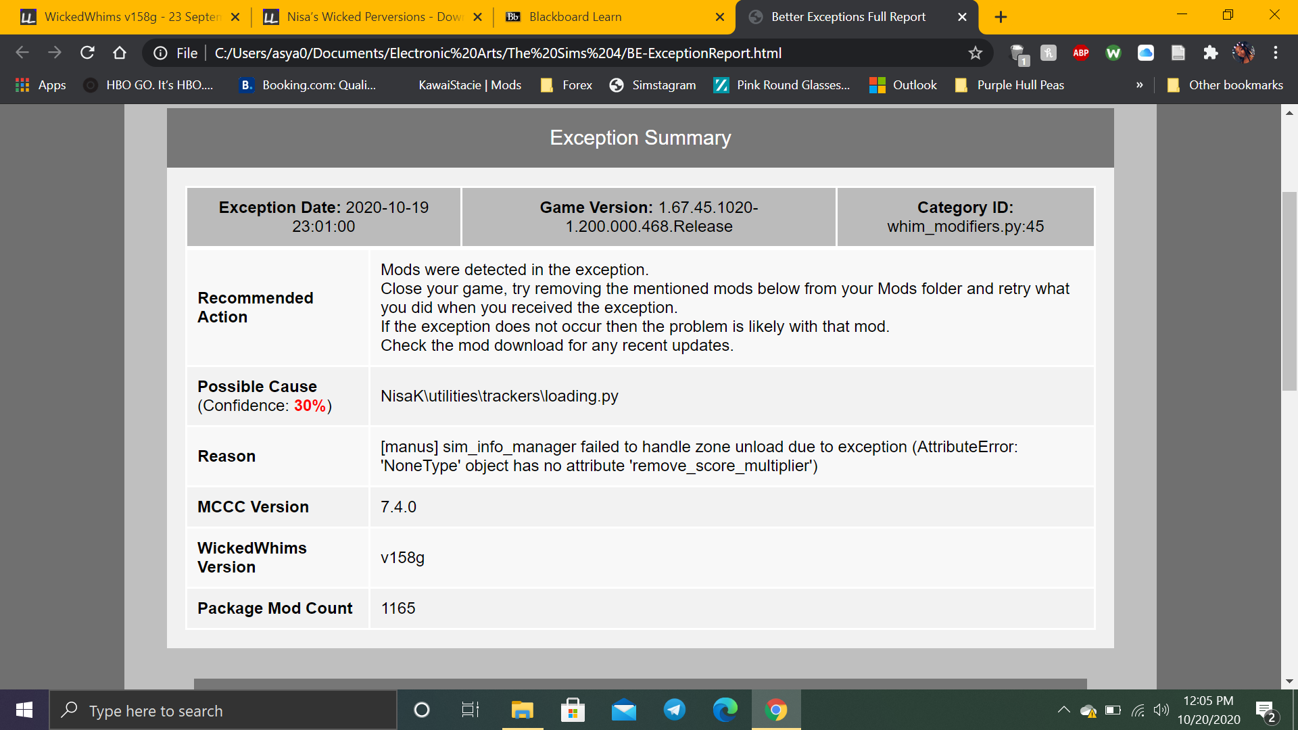This screenshot has width=1298, height=730.
Task: Open File Explorer from the taskbar
Action: point(522,710)
